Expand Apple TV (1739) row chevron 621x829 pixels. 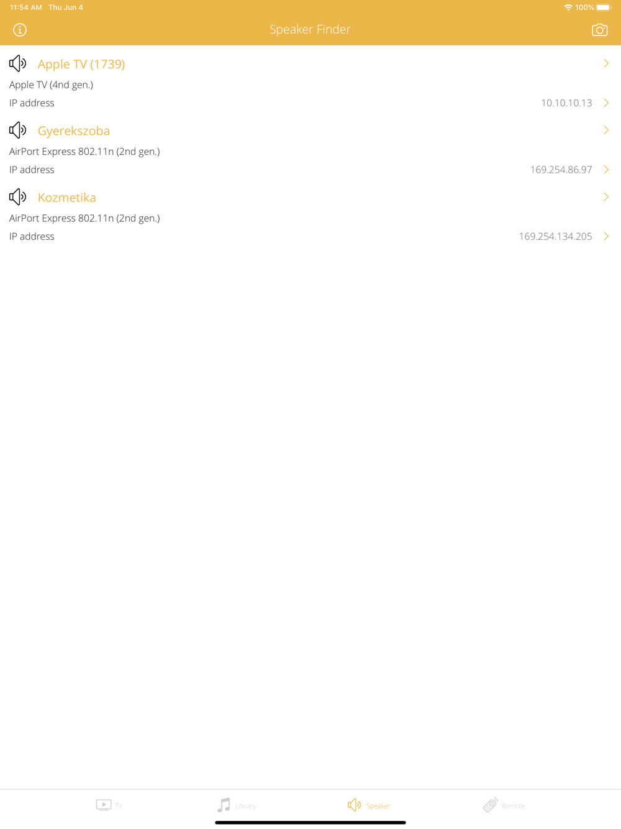[606, 63]
